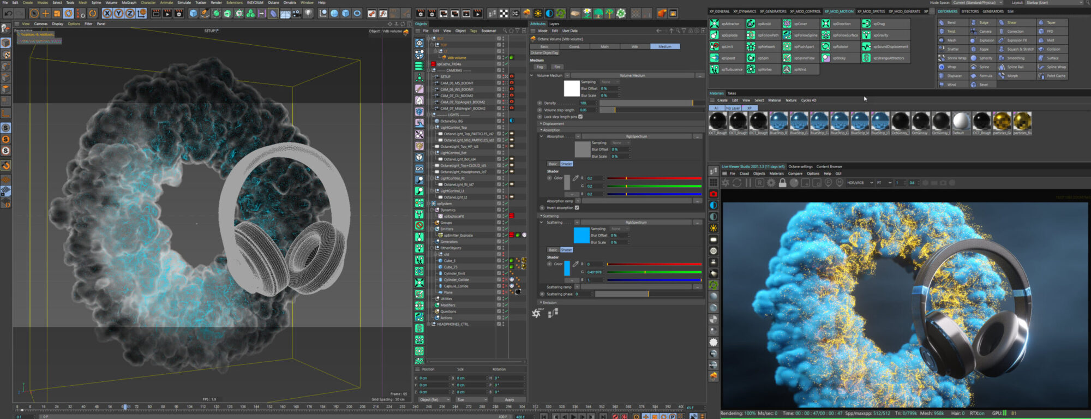Add the xpAttractor modifier
The image size is (1091, 419).
click(726, 23)
